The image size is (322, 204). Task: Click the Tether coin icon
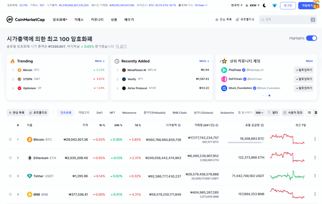pyautogui.click(x=30, y=176)
